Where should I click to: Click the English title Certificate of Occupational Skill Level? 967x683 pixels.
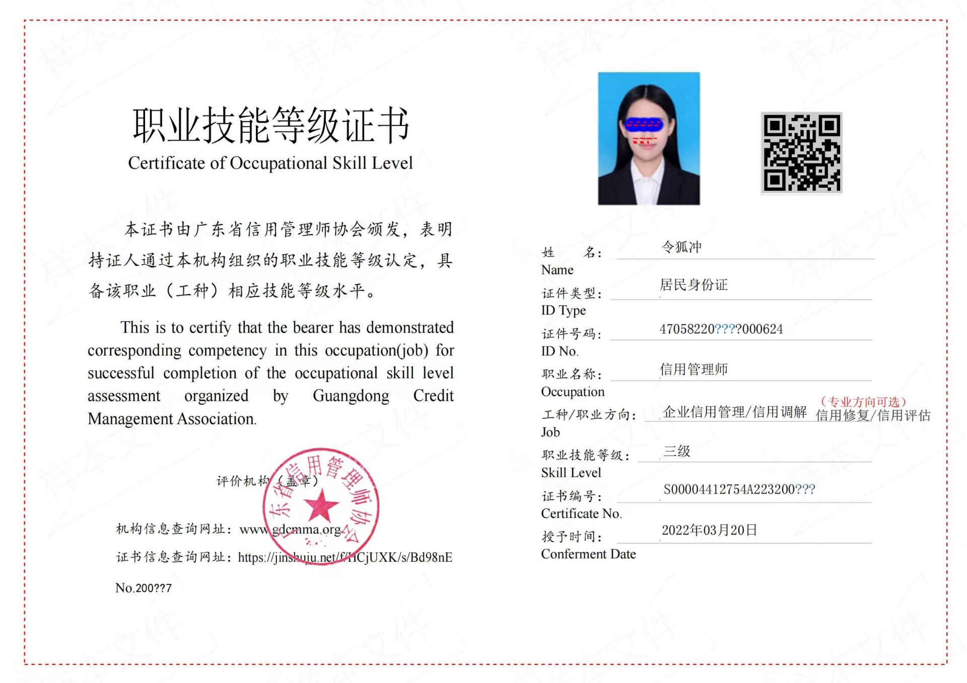270,163
